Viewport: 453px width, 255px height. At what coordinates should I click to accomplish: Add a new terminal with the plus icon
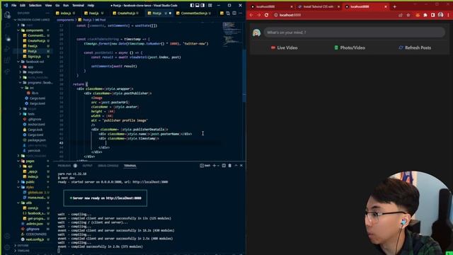[214, 166]
